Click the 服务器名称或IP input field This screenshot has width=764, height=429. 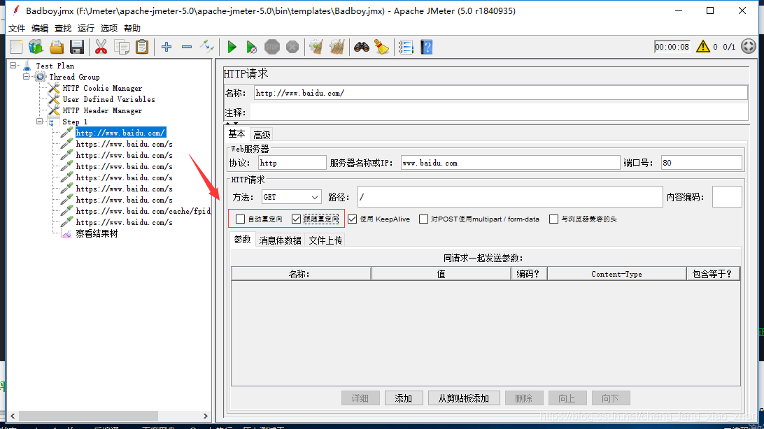(510, 163)
